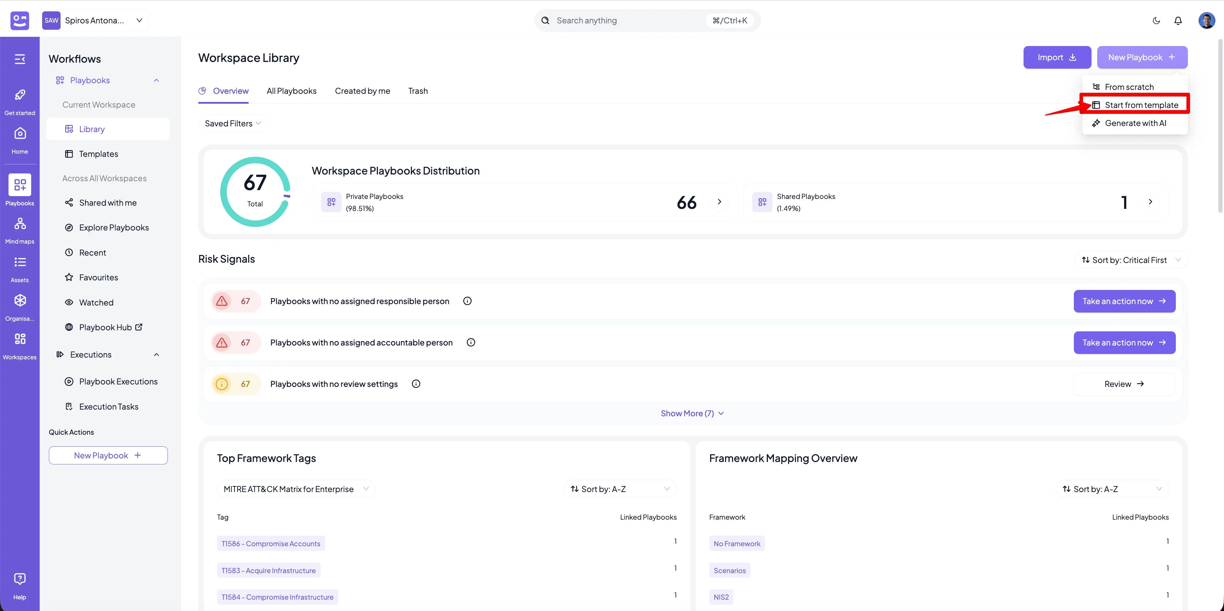Open Shared Playbooks arrow
The width and height of the screenshot is (1224, 611).
pos(1150,202)
